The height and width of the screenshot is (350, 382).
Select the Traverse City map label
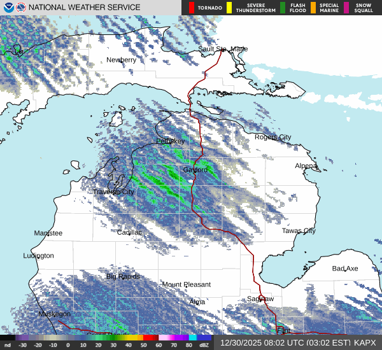[114, 192]
